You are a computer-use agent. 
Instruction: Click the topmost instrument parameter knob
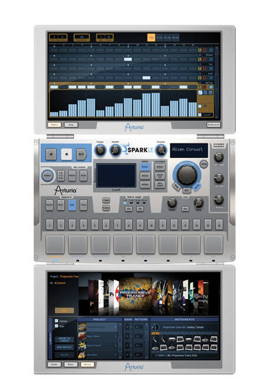pyautogui.click(x=219, y=157)
